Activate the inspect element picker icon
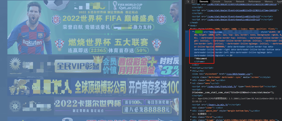The image size is (282, 121). point(188,2)
